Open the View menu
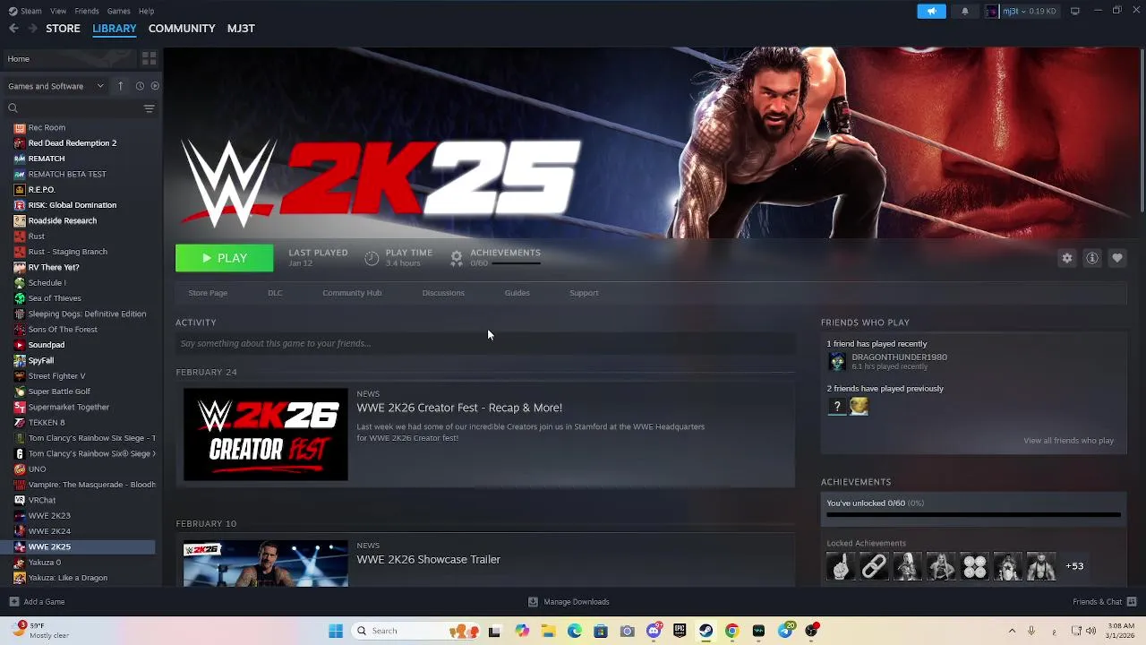The height and width of the screenshot is (645, 1146). (58, 11)
